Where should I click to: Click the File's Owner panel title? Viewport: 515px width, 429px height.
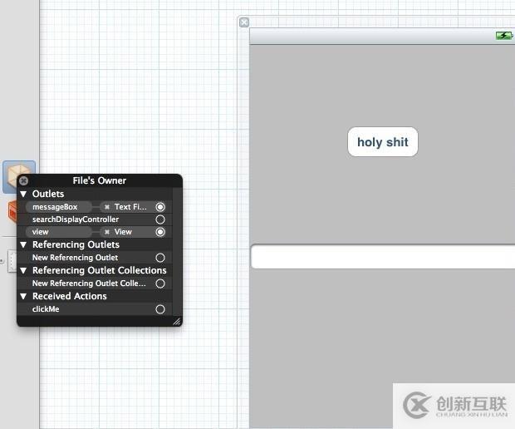(x=100, y=180)
